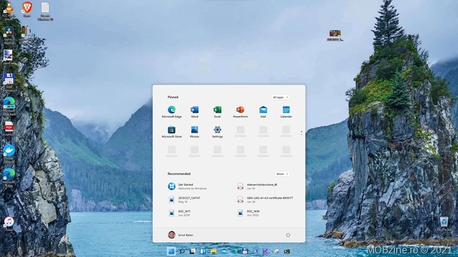The width and height of the screenshot is (458, 257).
Task: Show More recommended items
Action: [282, 174]
